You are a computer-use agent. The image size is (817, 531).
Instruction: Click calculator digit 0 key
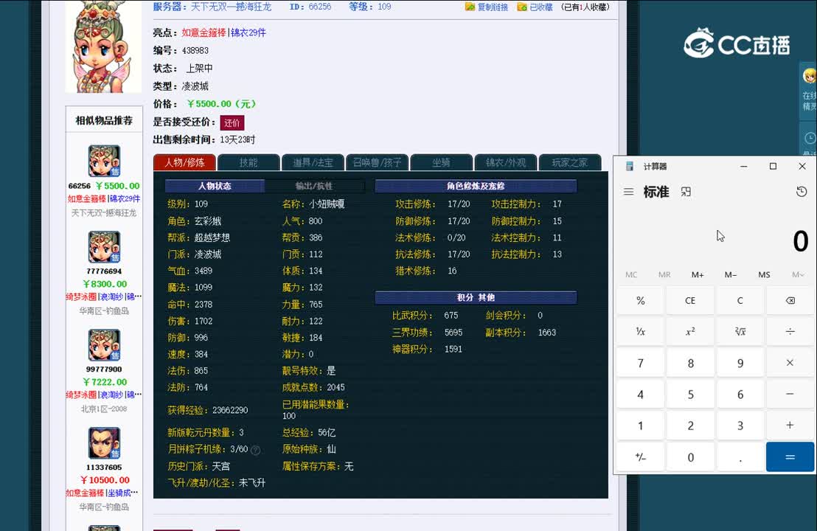(x=690, y=457)
